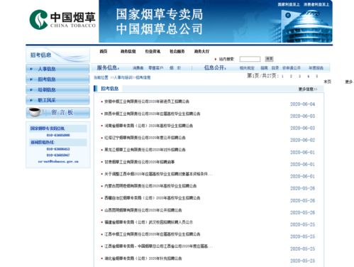Click the contact email address in sidebar

[58, 162]
